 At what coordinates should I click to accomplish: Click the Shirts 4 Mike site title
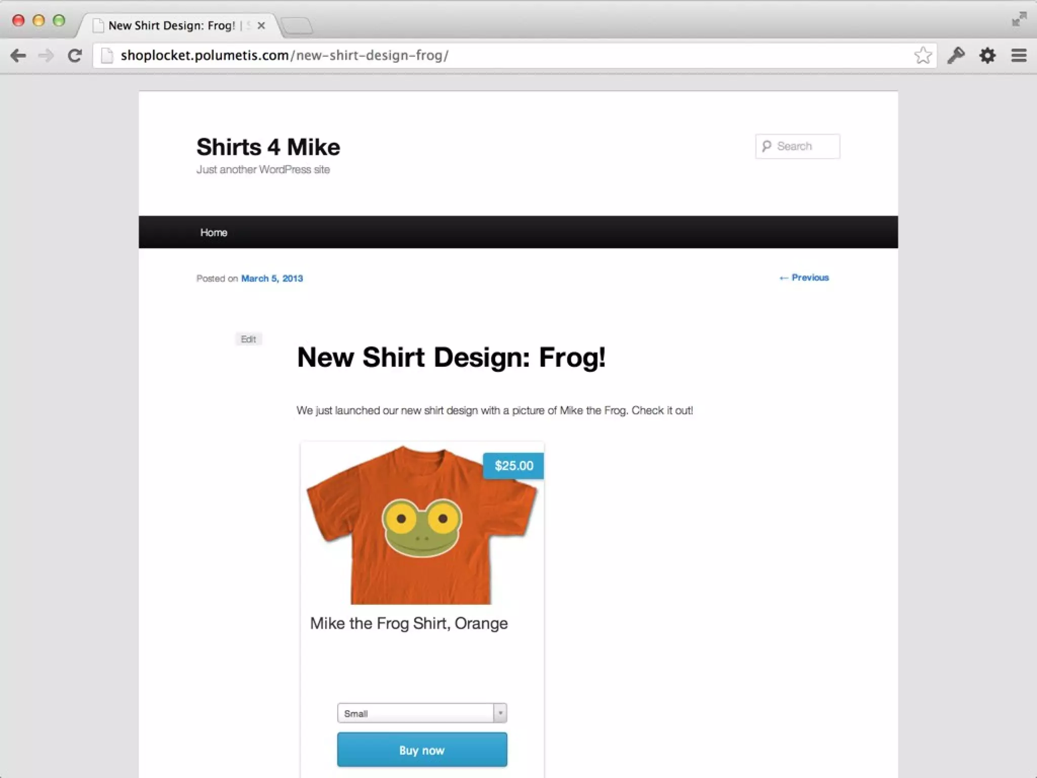pos(268,147)
